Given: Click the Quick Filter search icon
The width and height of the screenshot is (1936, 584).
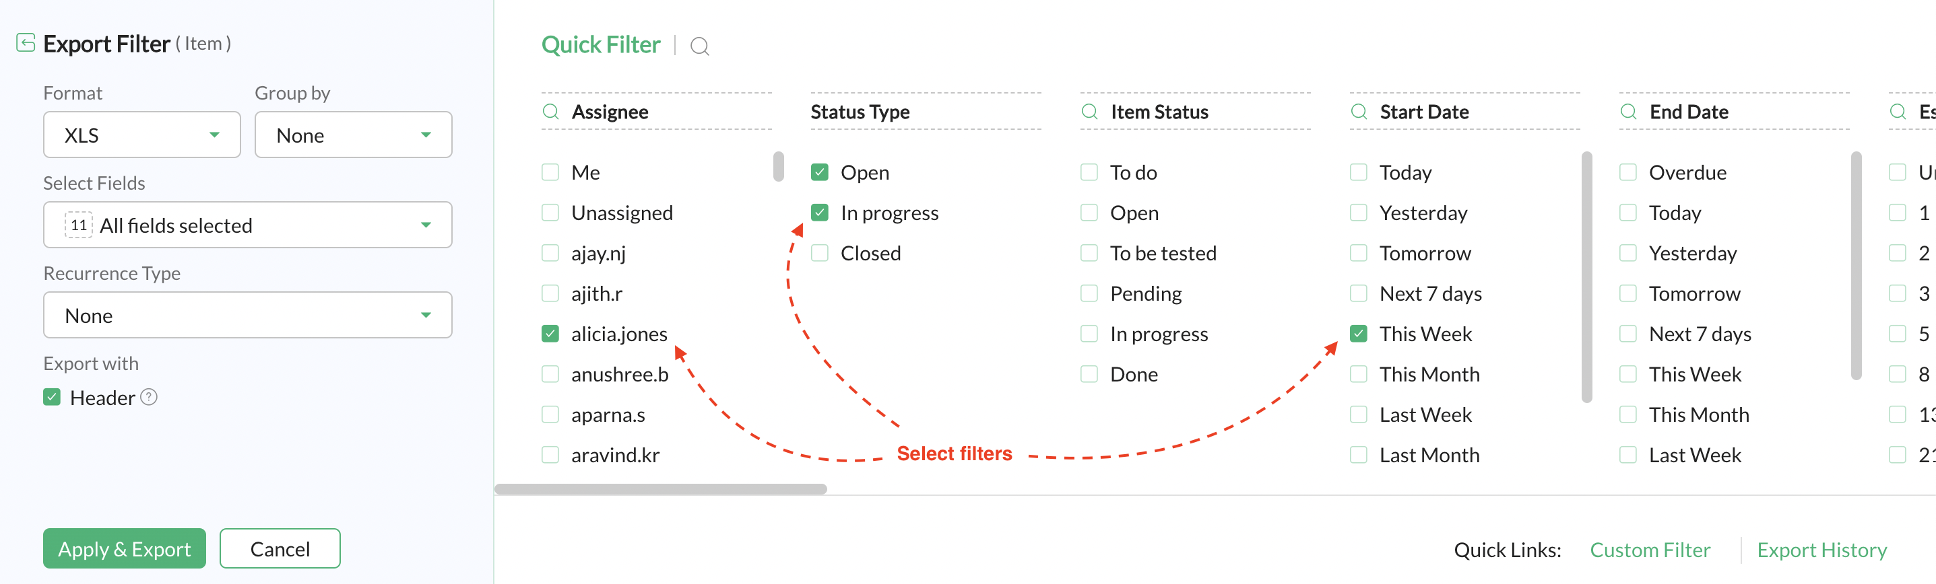Looking at the screenshot, I should click(699, 46).
